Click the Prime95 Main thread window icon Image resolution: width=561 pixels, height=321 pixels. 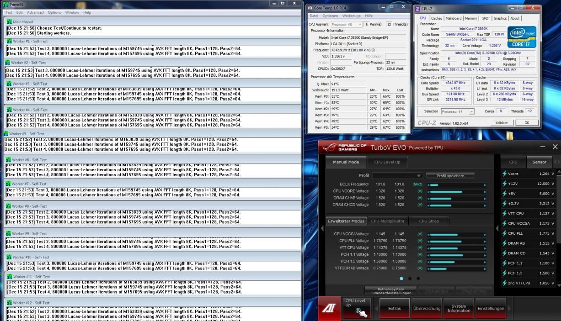point(10,21)
